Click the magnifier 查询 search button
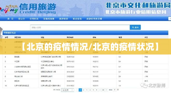Screen dimensions: 171x93 [x=135, y=27]
